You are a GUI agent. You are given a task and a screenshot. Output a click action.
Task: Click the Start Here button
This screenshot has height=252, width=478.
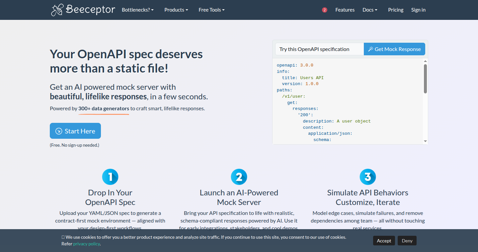click(75, 131)
